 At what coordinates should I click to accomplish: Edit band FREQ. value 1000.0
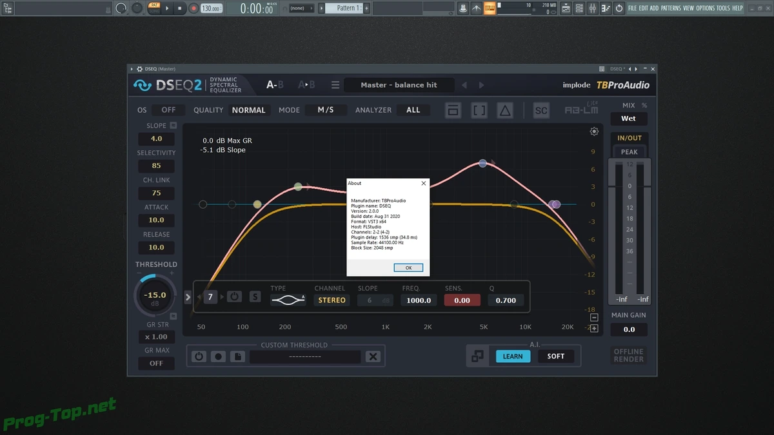coord(419,300)
